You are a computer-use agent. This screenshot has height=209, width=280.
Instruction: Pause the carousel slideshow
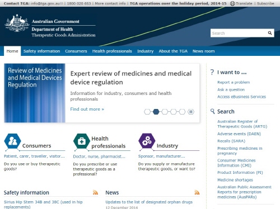191,112
